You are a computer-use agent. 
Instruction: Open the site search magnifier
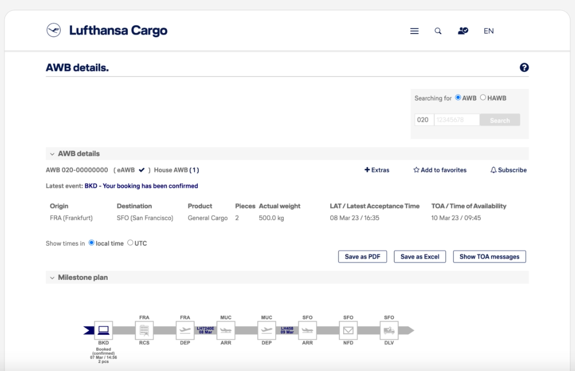pos(438,31)
